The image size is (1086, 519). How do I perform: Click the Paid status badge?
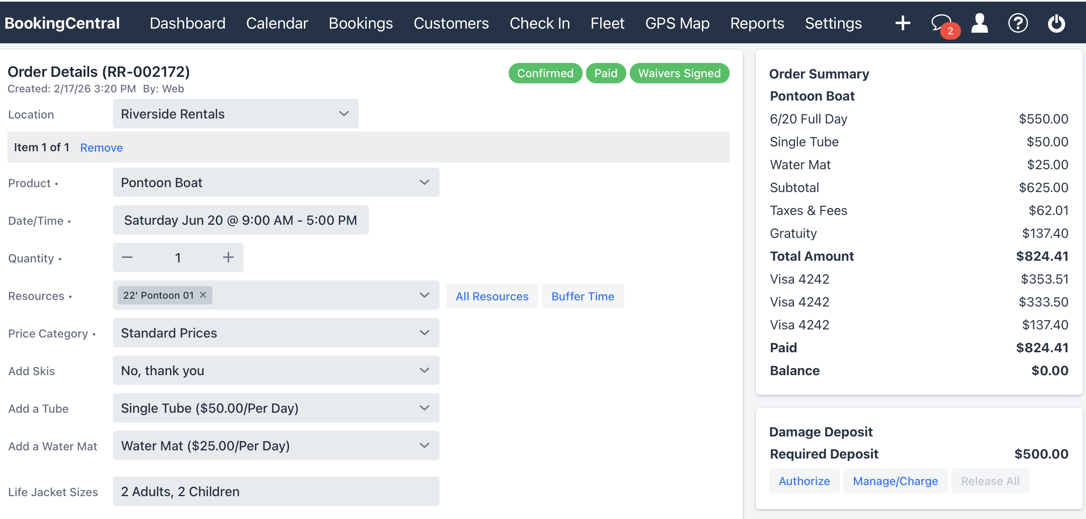tap(606, 73)
